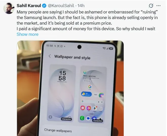Open the Grok explain icon
This screenshot has height=136, width=167.
[151, 6]
